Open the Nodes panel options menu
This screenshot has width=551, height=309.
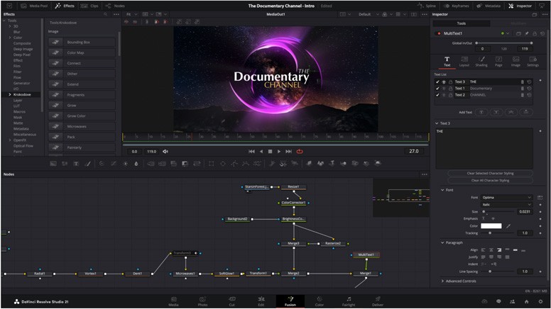(x=425, y=174)
